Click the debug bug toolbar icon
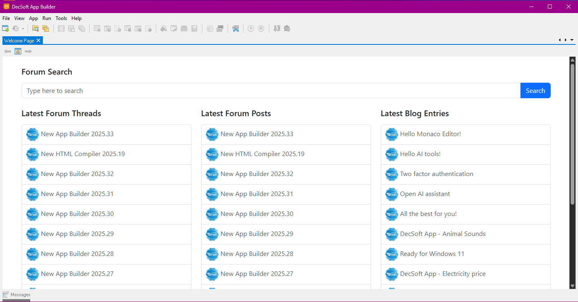This screenshot has width=578, height=302. coord(287,29)
